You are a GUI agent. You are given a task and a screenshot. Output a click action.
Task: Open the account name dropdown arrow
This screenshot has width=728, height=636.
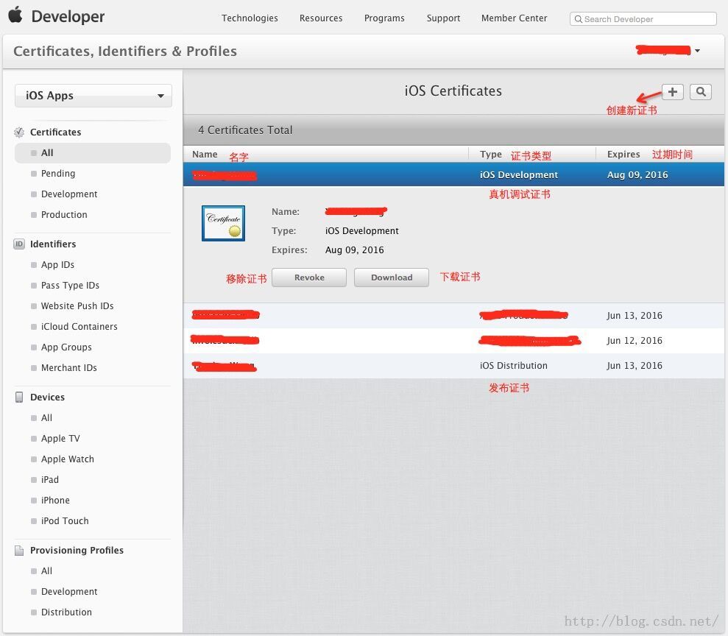pos(697,51)
